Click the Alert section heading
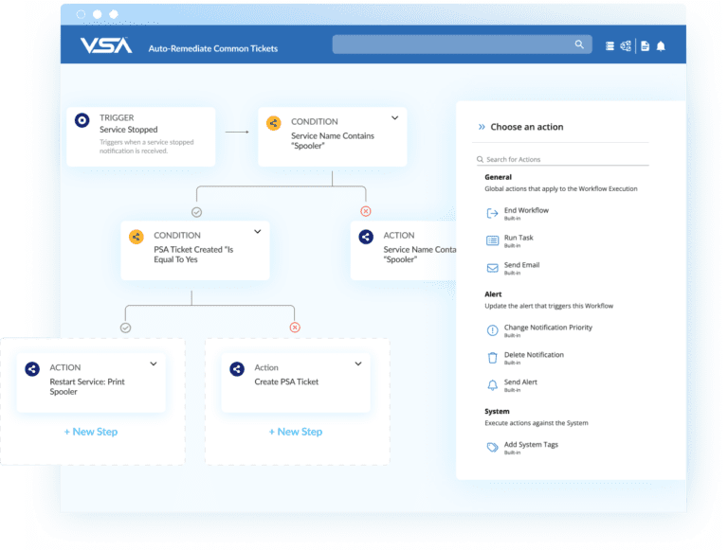Viewport: 728px width, 550px height. pyautogui.click(x=493, y=294)
